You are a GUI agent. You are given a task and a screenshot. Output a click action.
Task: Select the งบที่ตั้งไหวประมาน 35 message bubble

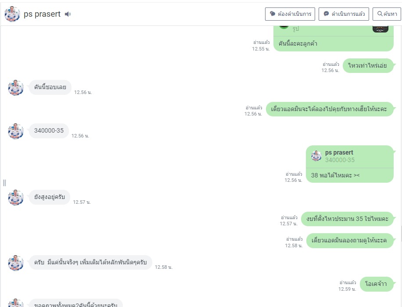click(x=347, y=219)
